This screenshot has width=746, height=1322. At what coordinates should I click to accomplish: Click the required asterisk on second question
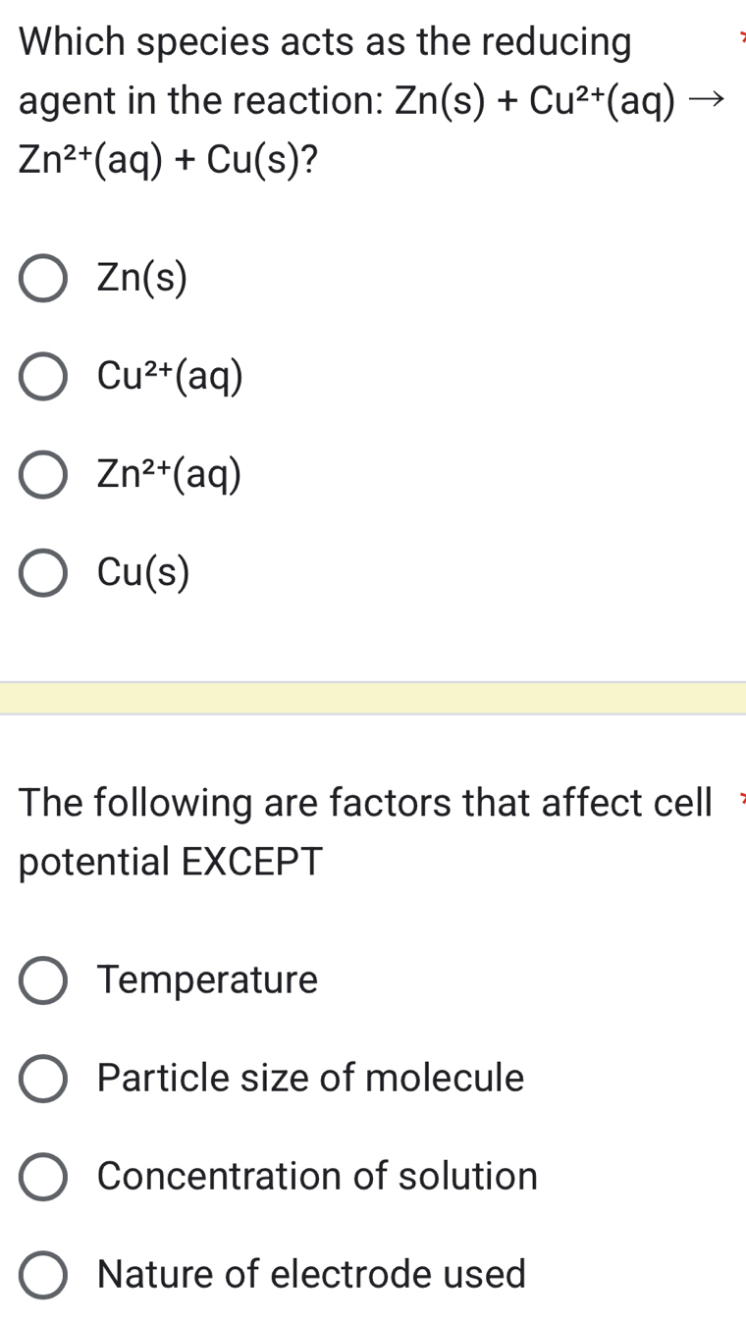pos(742,797)
